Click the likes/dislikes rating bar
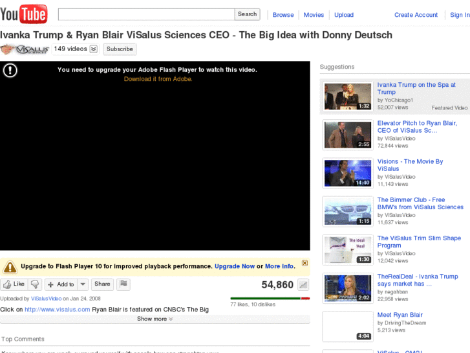Screen dimensions: 470x353 pos(270,299)
